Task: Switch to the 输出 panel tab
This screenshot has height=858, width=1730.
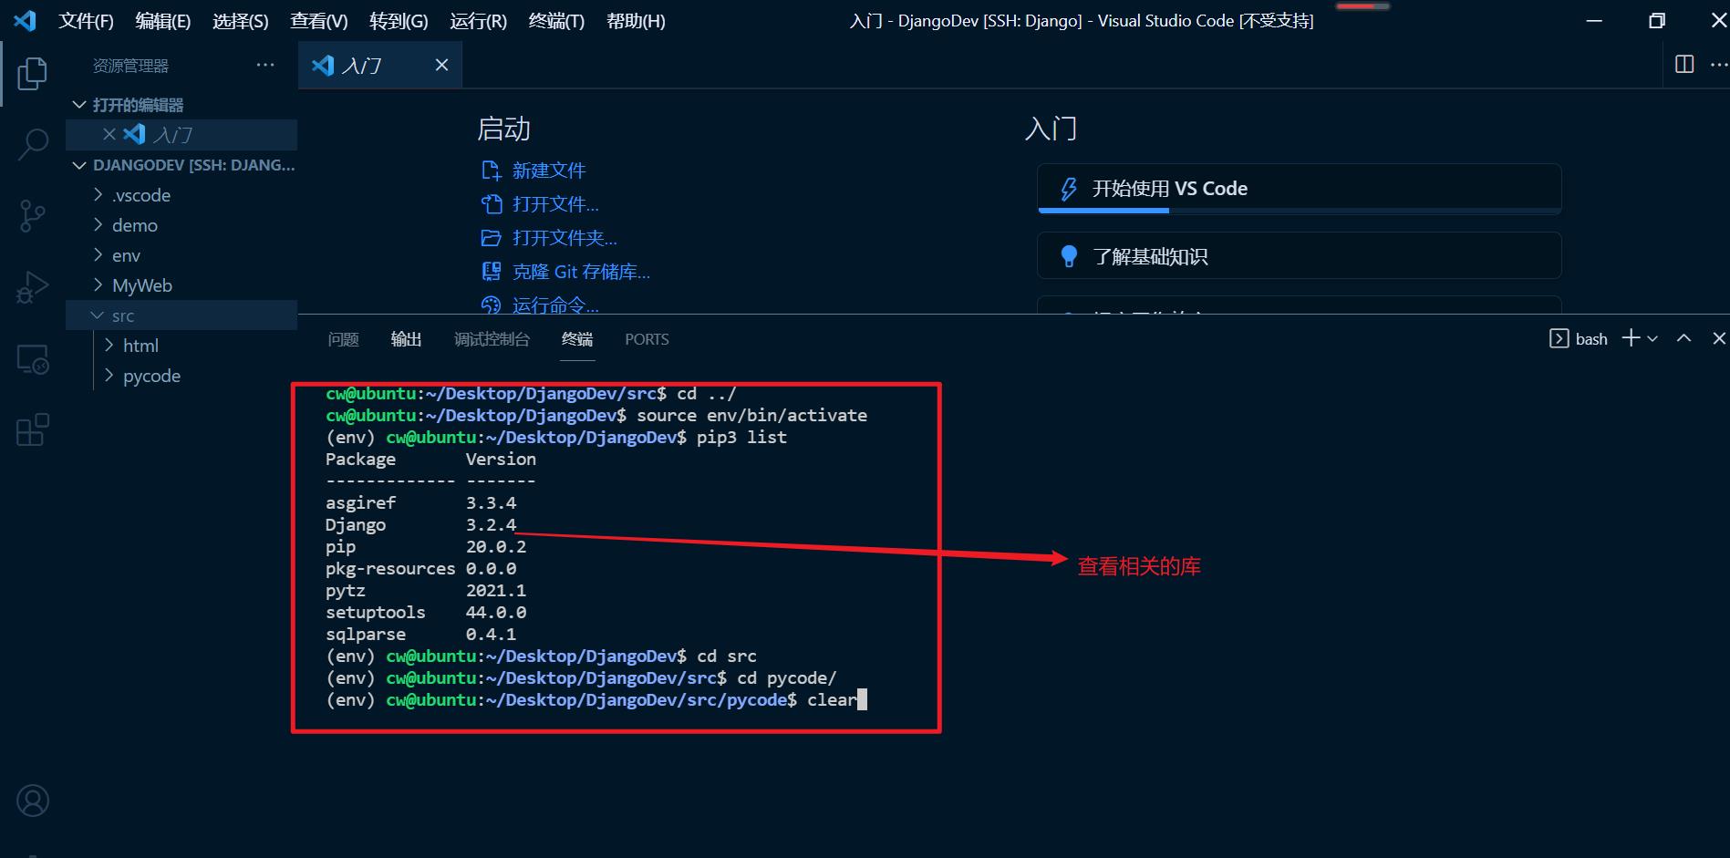Action: [x=406, y=339]
